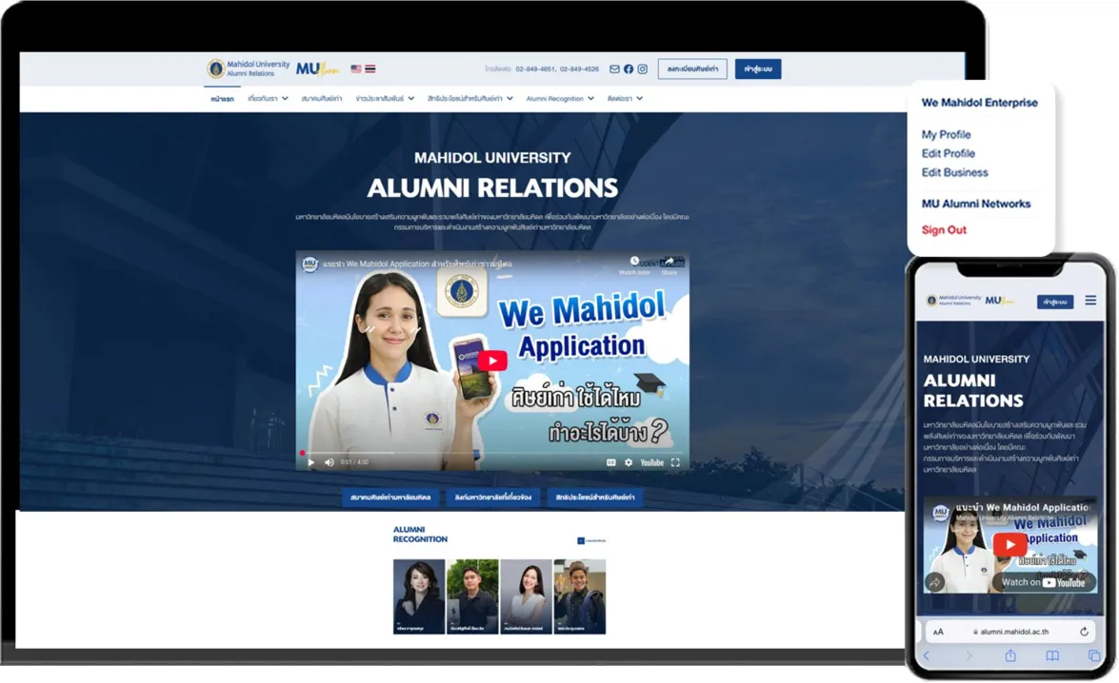1119x683 pixels.
Task: Open the fourth alumni photo, smiling man in cap
Action: [579, 596]
